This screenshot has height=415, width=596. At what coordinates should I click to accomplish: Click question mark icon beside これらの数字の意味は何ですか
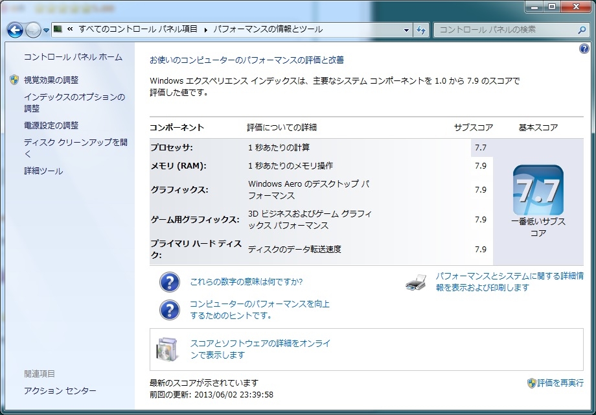[x=170, y=282]
